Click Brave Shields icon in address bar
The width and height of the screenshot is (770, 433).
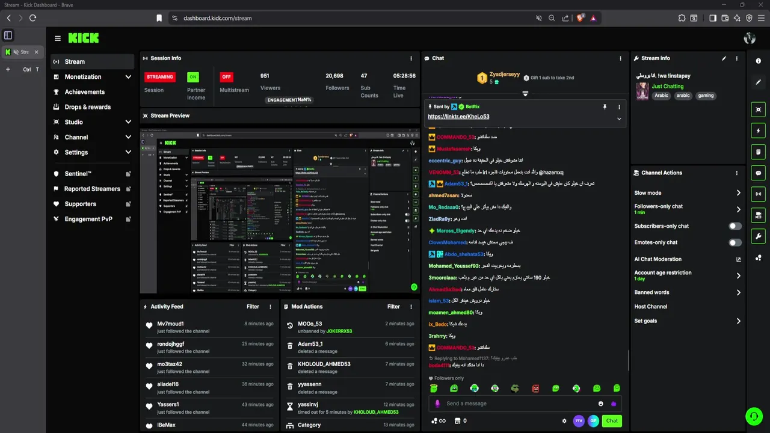581,18
